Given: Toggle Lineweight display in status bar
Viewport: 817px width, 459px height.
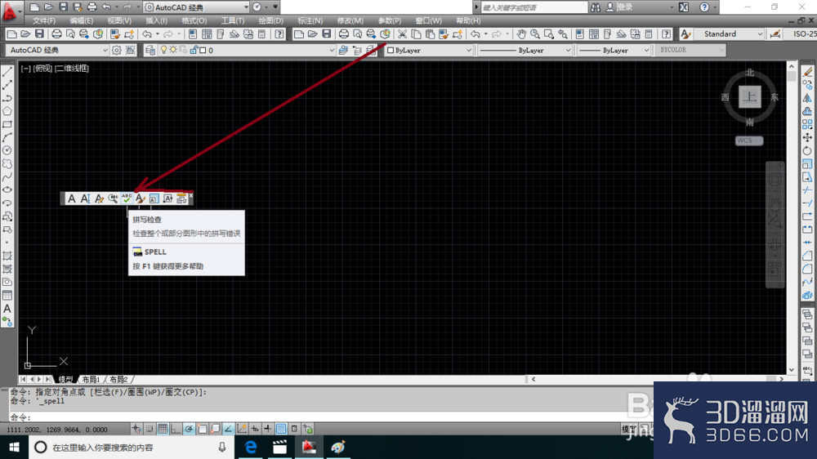Looking at the screenshot, I should [268, 429].
